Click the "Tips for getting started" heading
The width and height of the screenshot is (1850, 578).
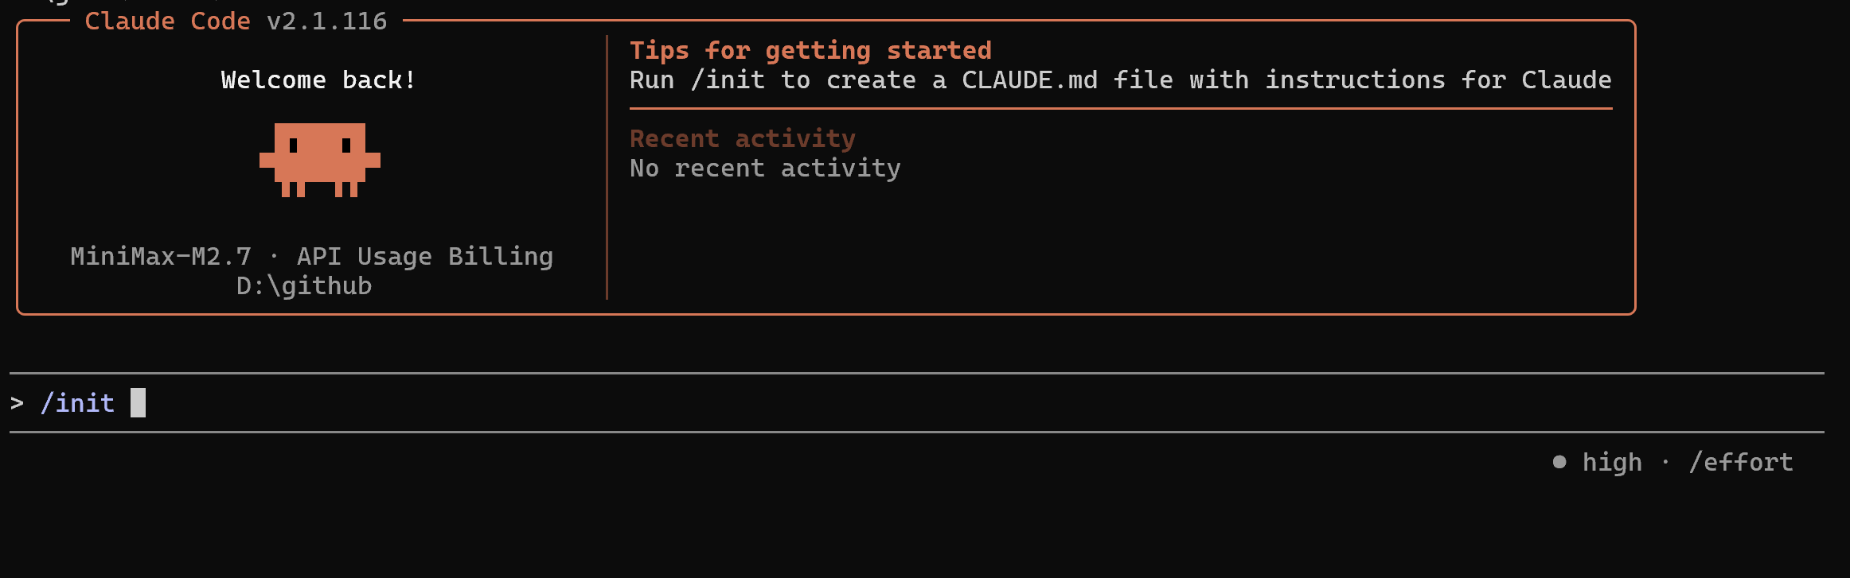coord(810,51)
